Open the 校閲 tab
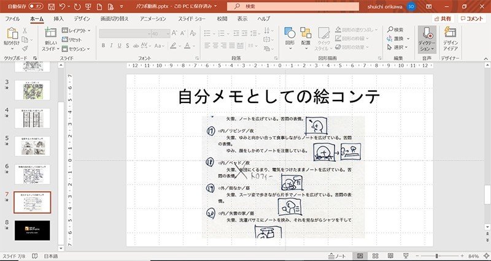This screenshot has height=261, width=491. click(x=222, y=19)
